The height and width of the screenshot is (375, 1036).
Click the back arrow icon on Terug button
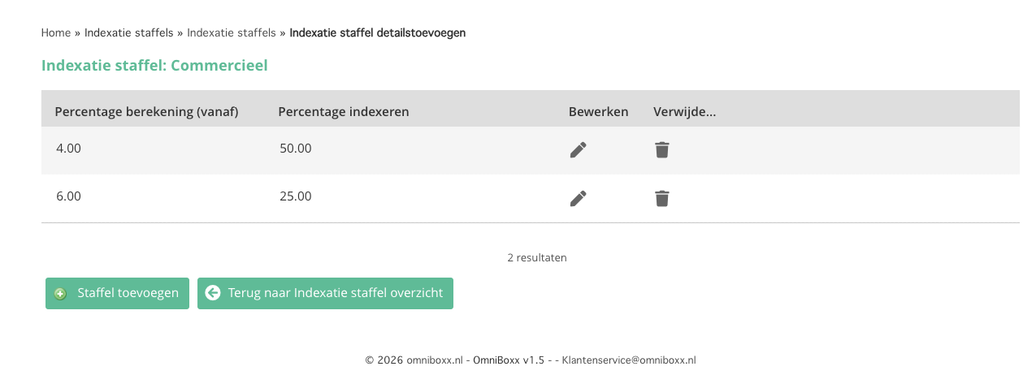(213, 293)
